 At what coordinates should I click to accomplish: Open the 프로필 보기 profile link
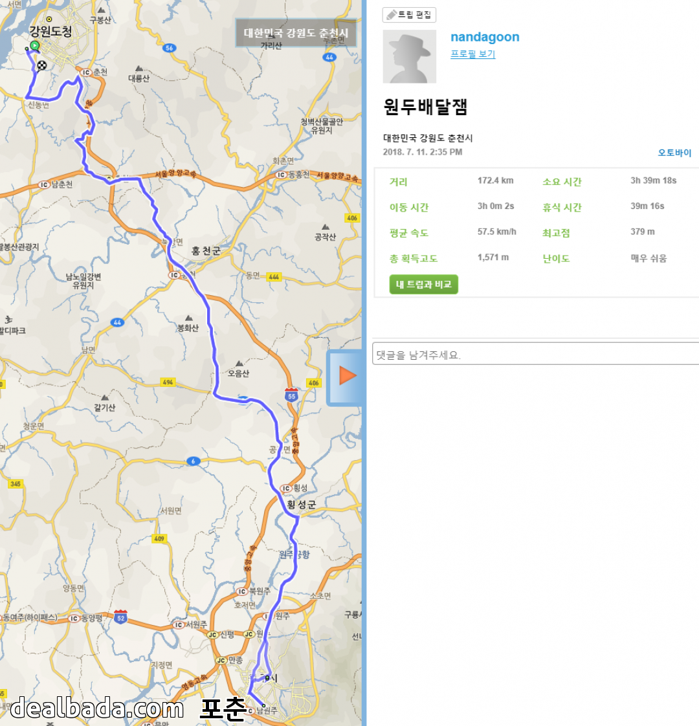[x=472, y=54]
